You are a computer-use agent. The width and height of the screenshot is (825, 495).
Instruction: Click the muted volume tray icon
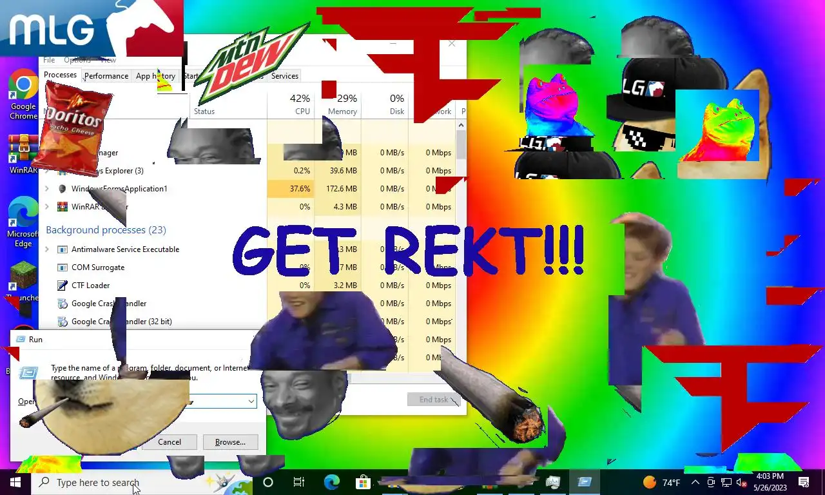pos(742,482)
